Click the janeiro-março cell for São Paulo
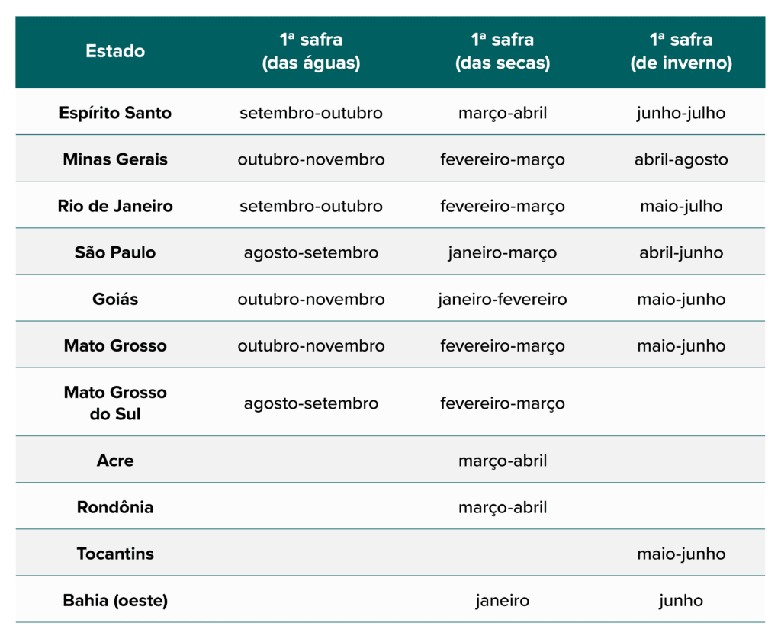The image size is (781, 639). [x=502, y=252]
